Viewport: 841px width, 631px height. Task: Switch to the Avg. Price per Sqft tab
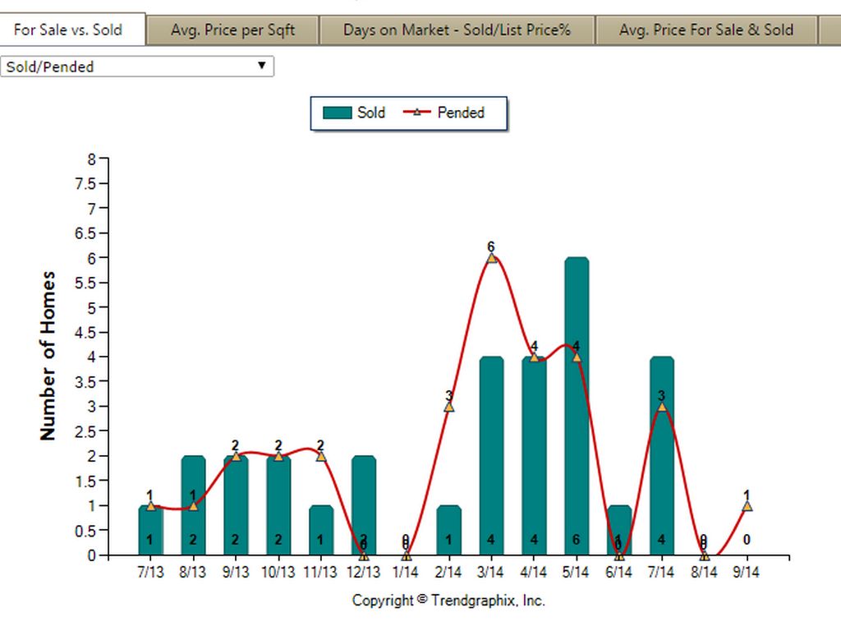232,30
